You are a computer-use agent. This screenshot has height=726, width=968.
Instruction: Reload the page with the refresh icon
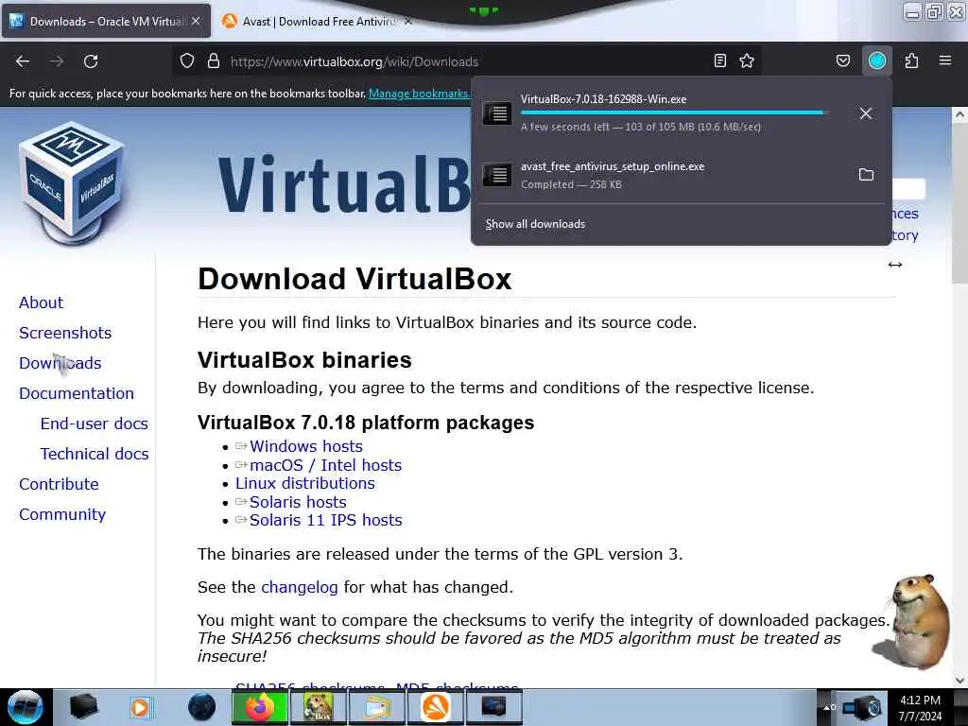pos(91,61)
